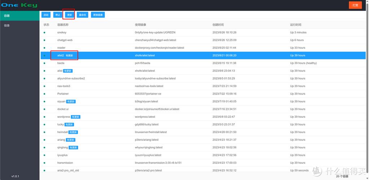Select the transmission container name

65,163
